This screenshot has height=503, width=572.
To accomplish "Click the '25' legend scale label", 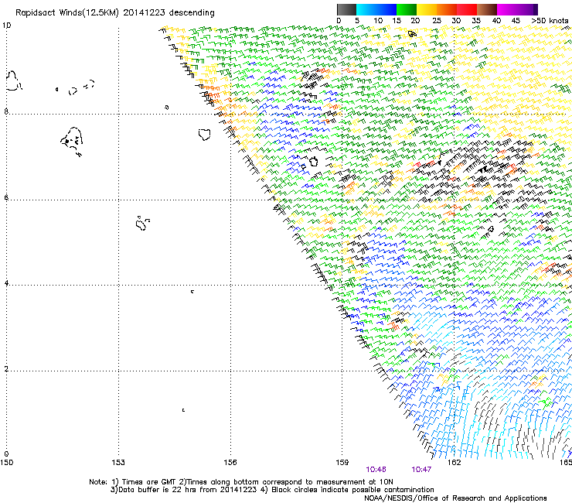I will coord(437,21).
